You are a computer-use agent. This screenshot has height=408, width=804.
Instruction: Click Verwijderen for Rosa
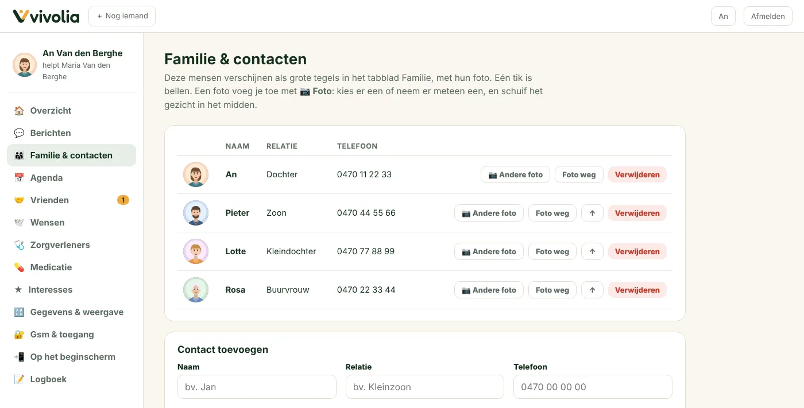click(637, 290)
